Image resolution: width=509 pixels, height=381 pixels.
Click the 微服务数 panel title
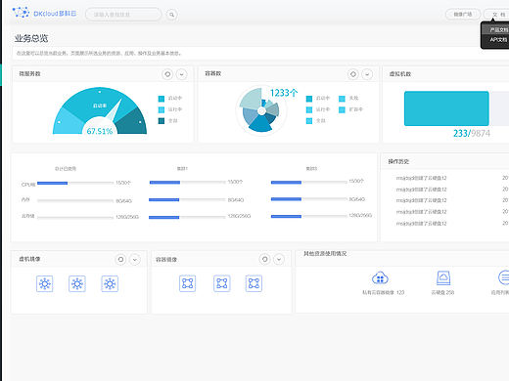(29, 74)
